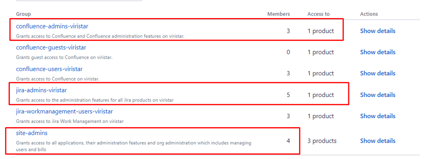The width and height of the screenshot is (430, 159).
Task: Open the confluence-users-viristar group
Action: [49, 69]
